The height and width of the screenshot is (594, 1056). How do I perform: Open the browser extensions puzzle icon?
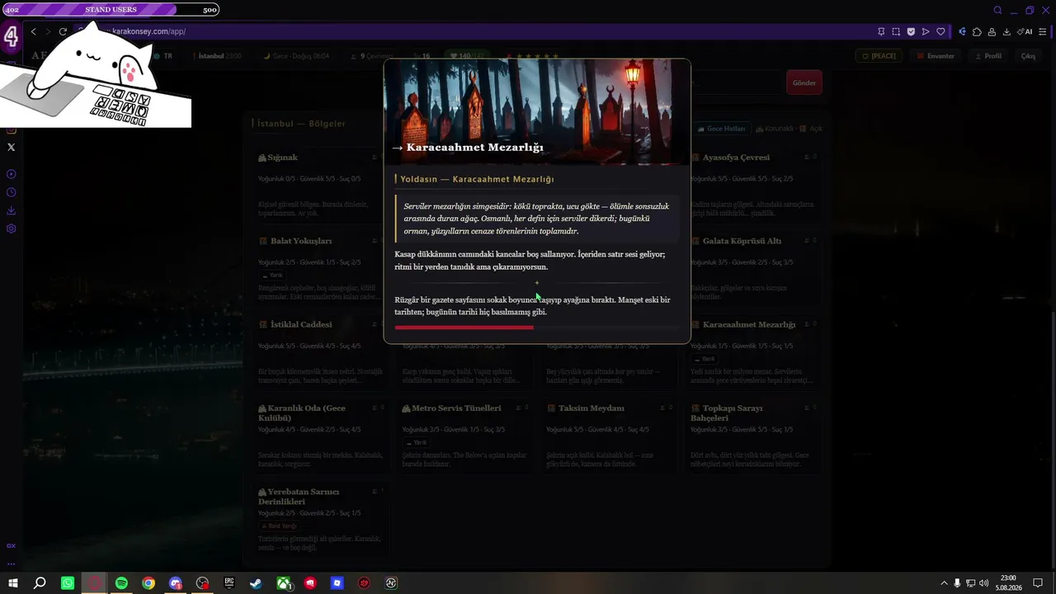(x=977, y=31)
